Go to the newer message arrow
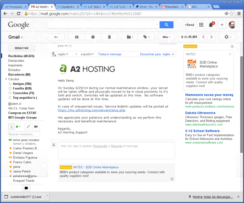244x203 pixels. point(203,37)
